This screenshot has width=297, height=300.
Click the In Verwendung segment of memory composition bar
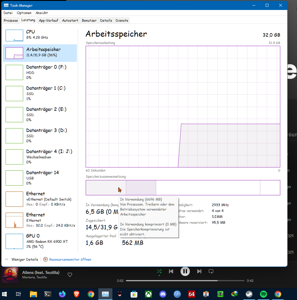click(106, 188)
